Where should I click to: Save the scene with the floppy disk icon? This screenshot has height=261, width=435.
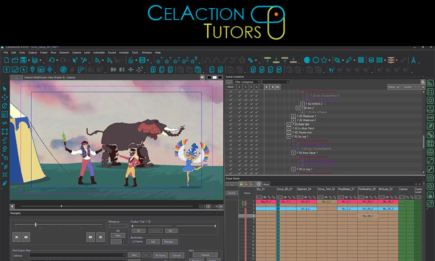(x=23, y=60)
